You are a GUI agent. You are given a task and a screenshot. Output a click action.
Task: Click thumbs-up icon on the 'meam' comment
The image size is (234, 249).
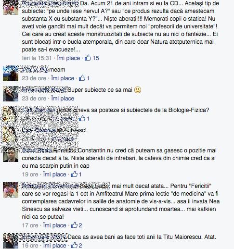pyautogui.click(x=82, y=78)
